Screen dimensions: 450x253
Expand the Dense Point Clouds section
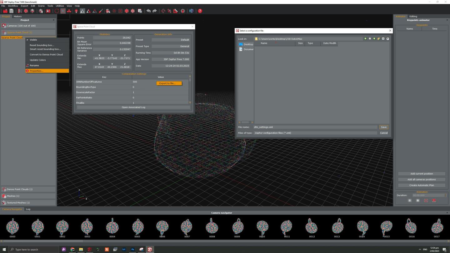click(x=20, y=189)
